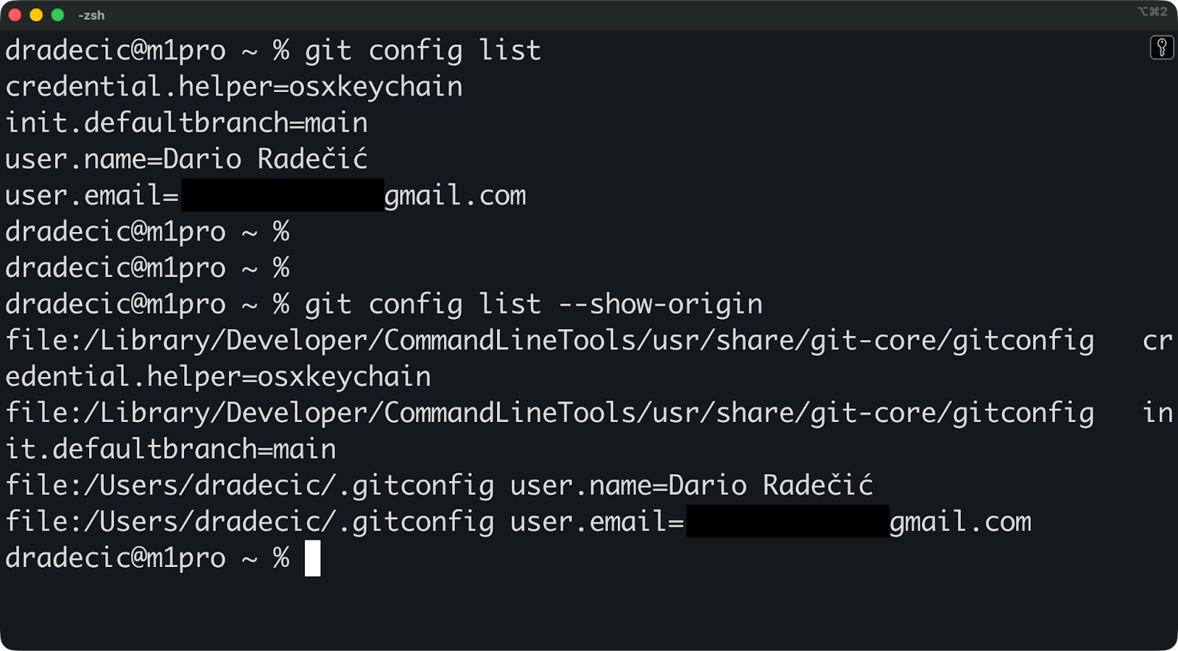Click the blinking terminal cursor block

[x=312, y=557]
